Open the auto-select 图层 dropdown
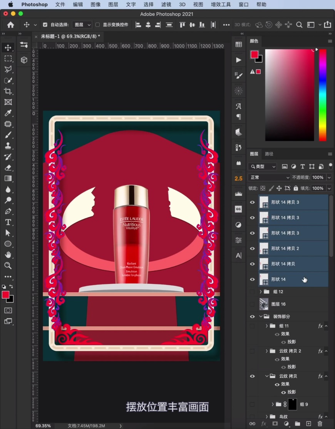 point(82,25)
